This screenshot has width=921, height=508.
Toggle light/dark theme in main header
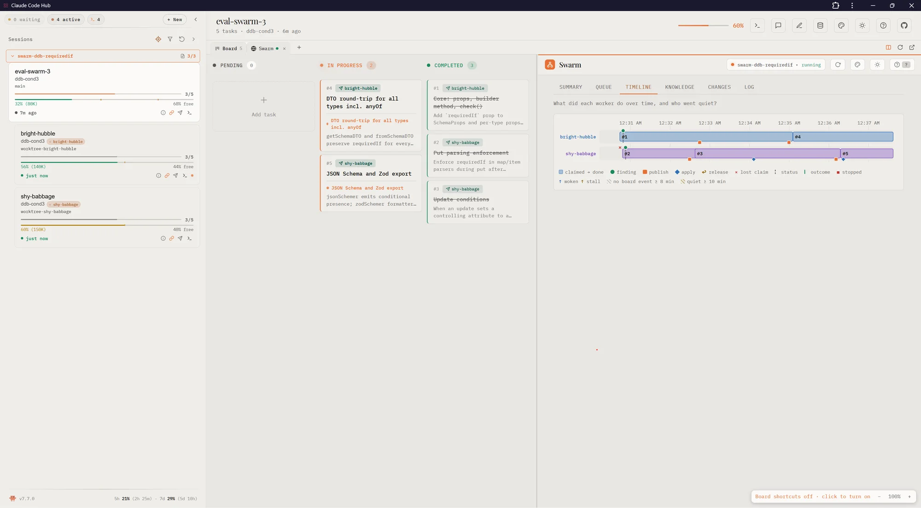click(x=863, y=26)
